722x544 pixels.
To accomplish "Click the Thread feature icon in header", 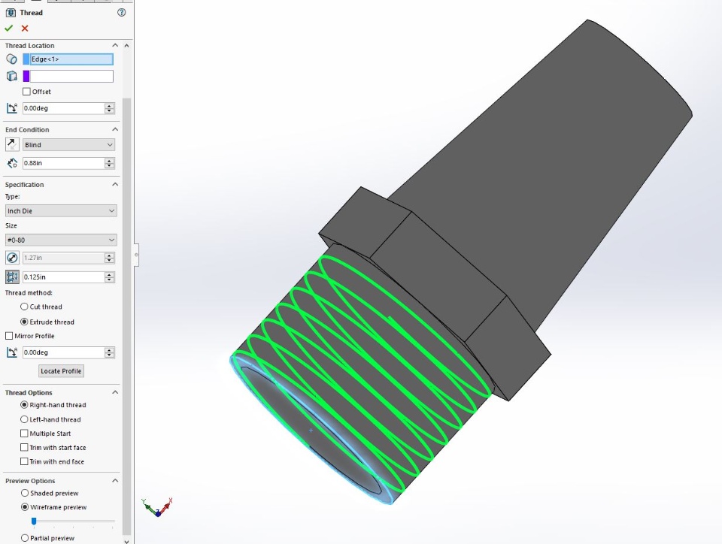I will pyautogui.click(x=11, y=13).
